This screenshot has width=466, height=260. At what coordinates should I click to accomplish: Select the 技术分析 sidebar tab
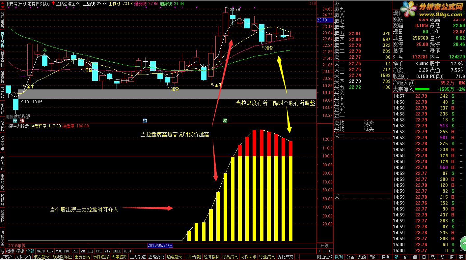pyautogui.click(x=3, y=40)
